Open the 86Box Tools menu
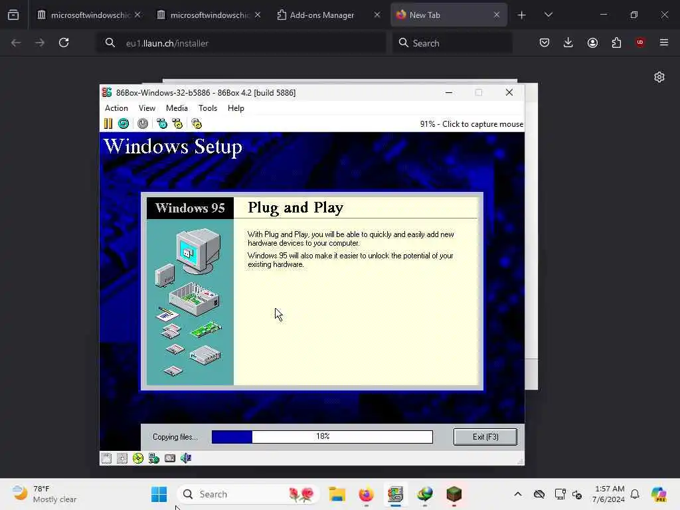The height and width of the screenshot is (510, 680). pyautogui.click(x=208, y=108)
